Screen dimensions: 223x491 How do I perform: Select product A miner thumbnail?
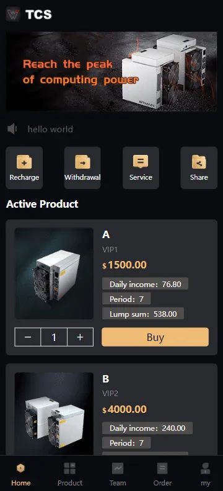click(x=54, y=273)
